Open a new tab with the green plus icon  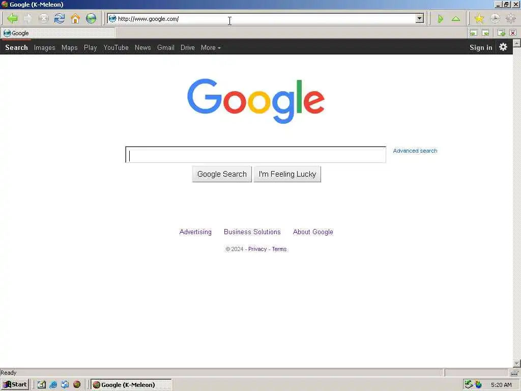501,33
